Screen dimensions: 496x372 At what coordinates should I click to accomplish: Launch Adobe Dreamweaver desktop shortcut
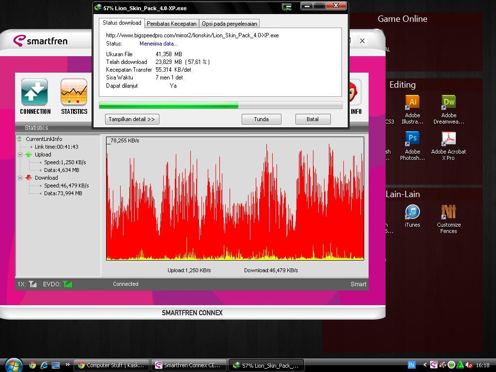coord(449,103)
